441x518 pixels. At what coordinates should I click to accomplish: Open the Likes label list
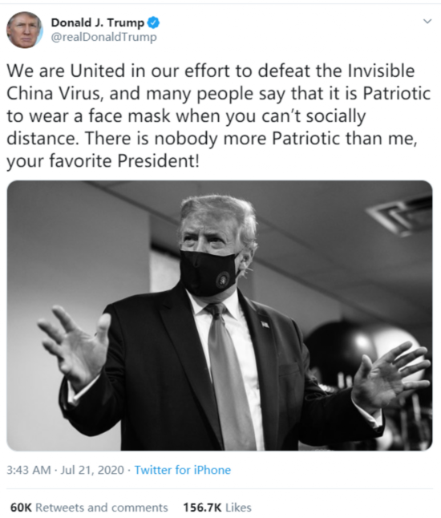(x=238, y=507)
